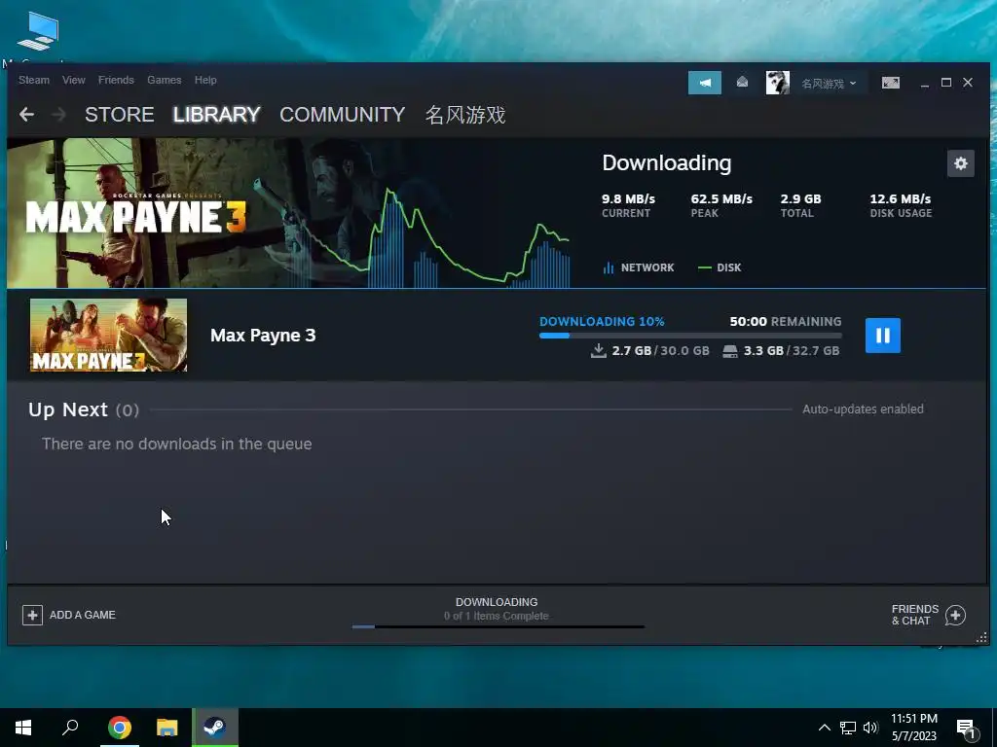Image resolution: width=997 pixels, height=747 pixels.
Task: Click the DOWNLOADING status at bottom
Action: 497,602
